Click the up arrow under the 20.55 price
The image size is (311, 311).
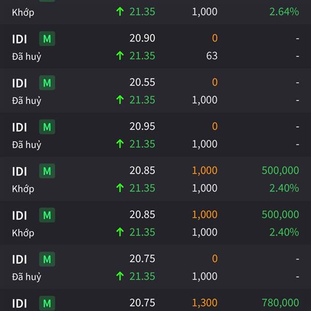(120, 100)
